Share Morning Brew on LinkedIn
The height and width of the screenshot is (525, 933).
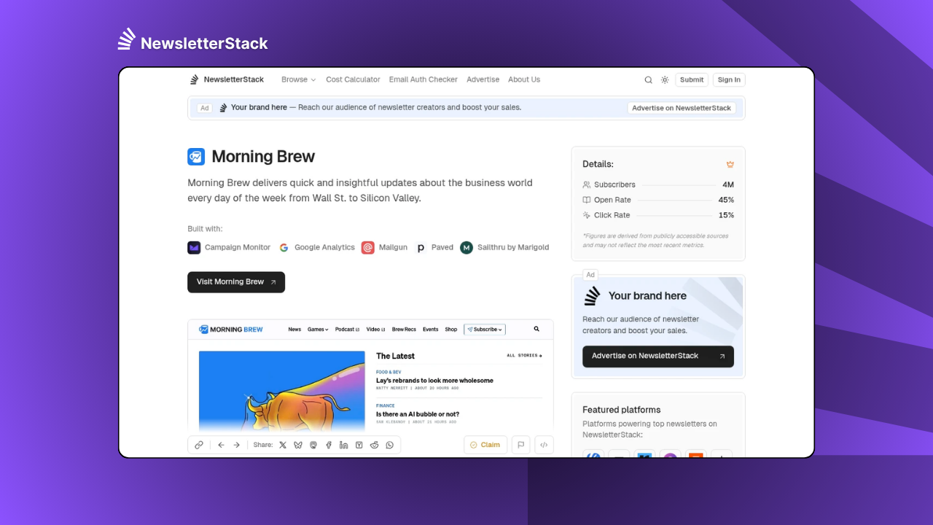(x=343, y=445)
